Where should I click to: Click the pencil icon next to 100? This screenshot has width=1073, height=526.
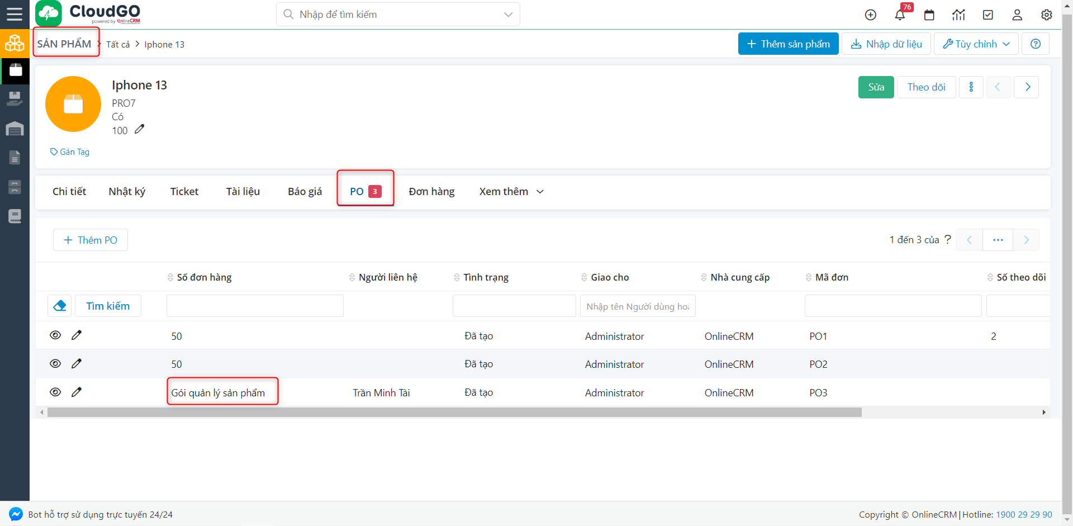pos(140,129)
